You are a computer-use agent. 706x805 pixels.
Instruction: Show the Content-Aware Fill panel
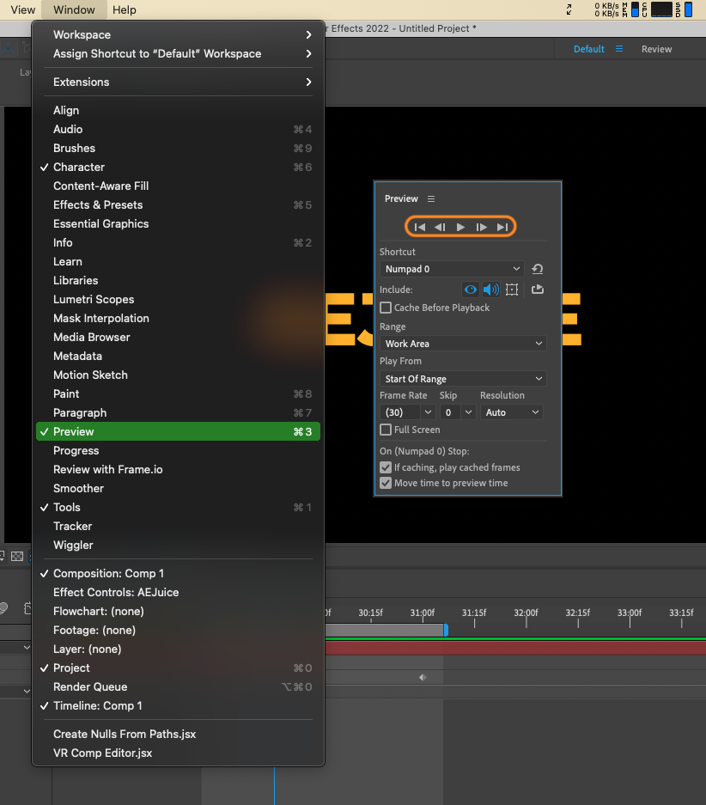pos(178,186)
